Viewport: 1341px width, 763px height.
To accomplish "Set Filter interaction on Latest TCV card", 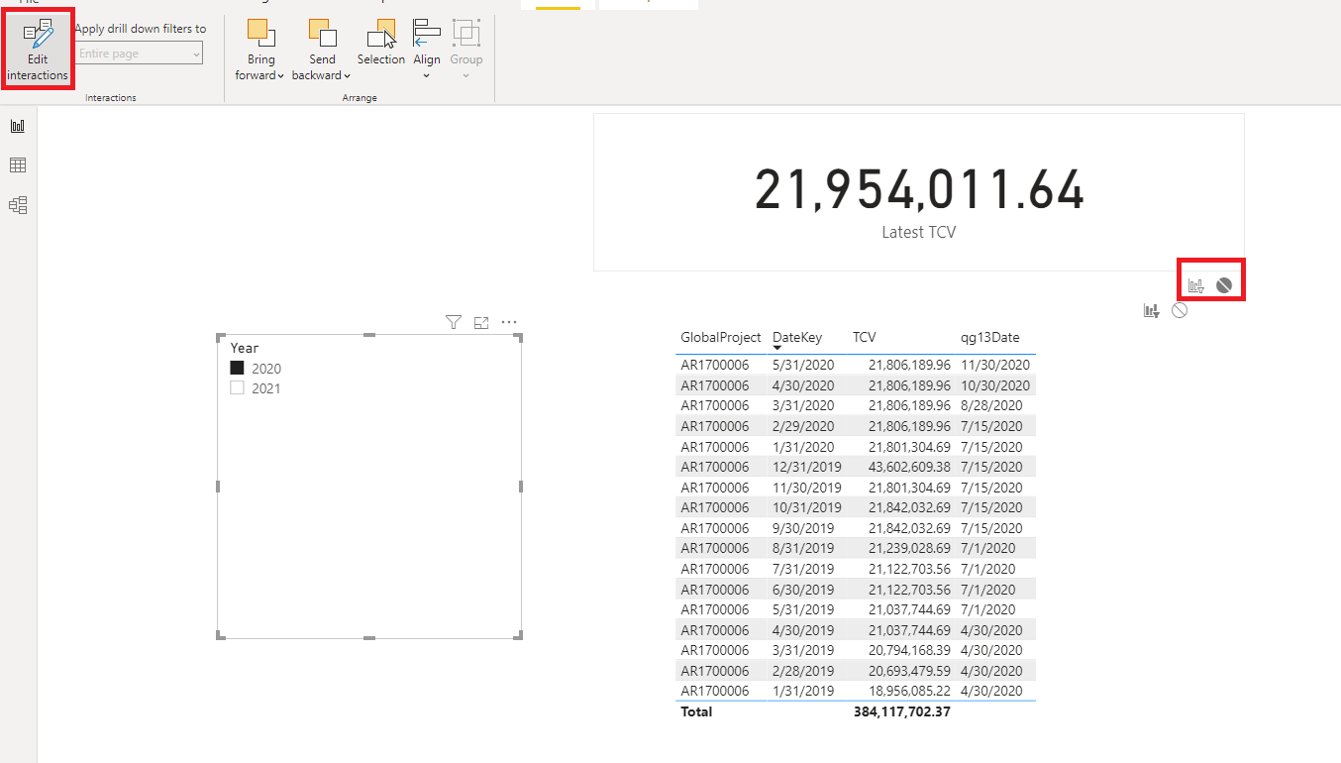I will 1196,285.
